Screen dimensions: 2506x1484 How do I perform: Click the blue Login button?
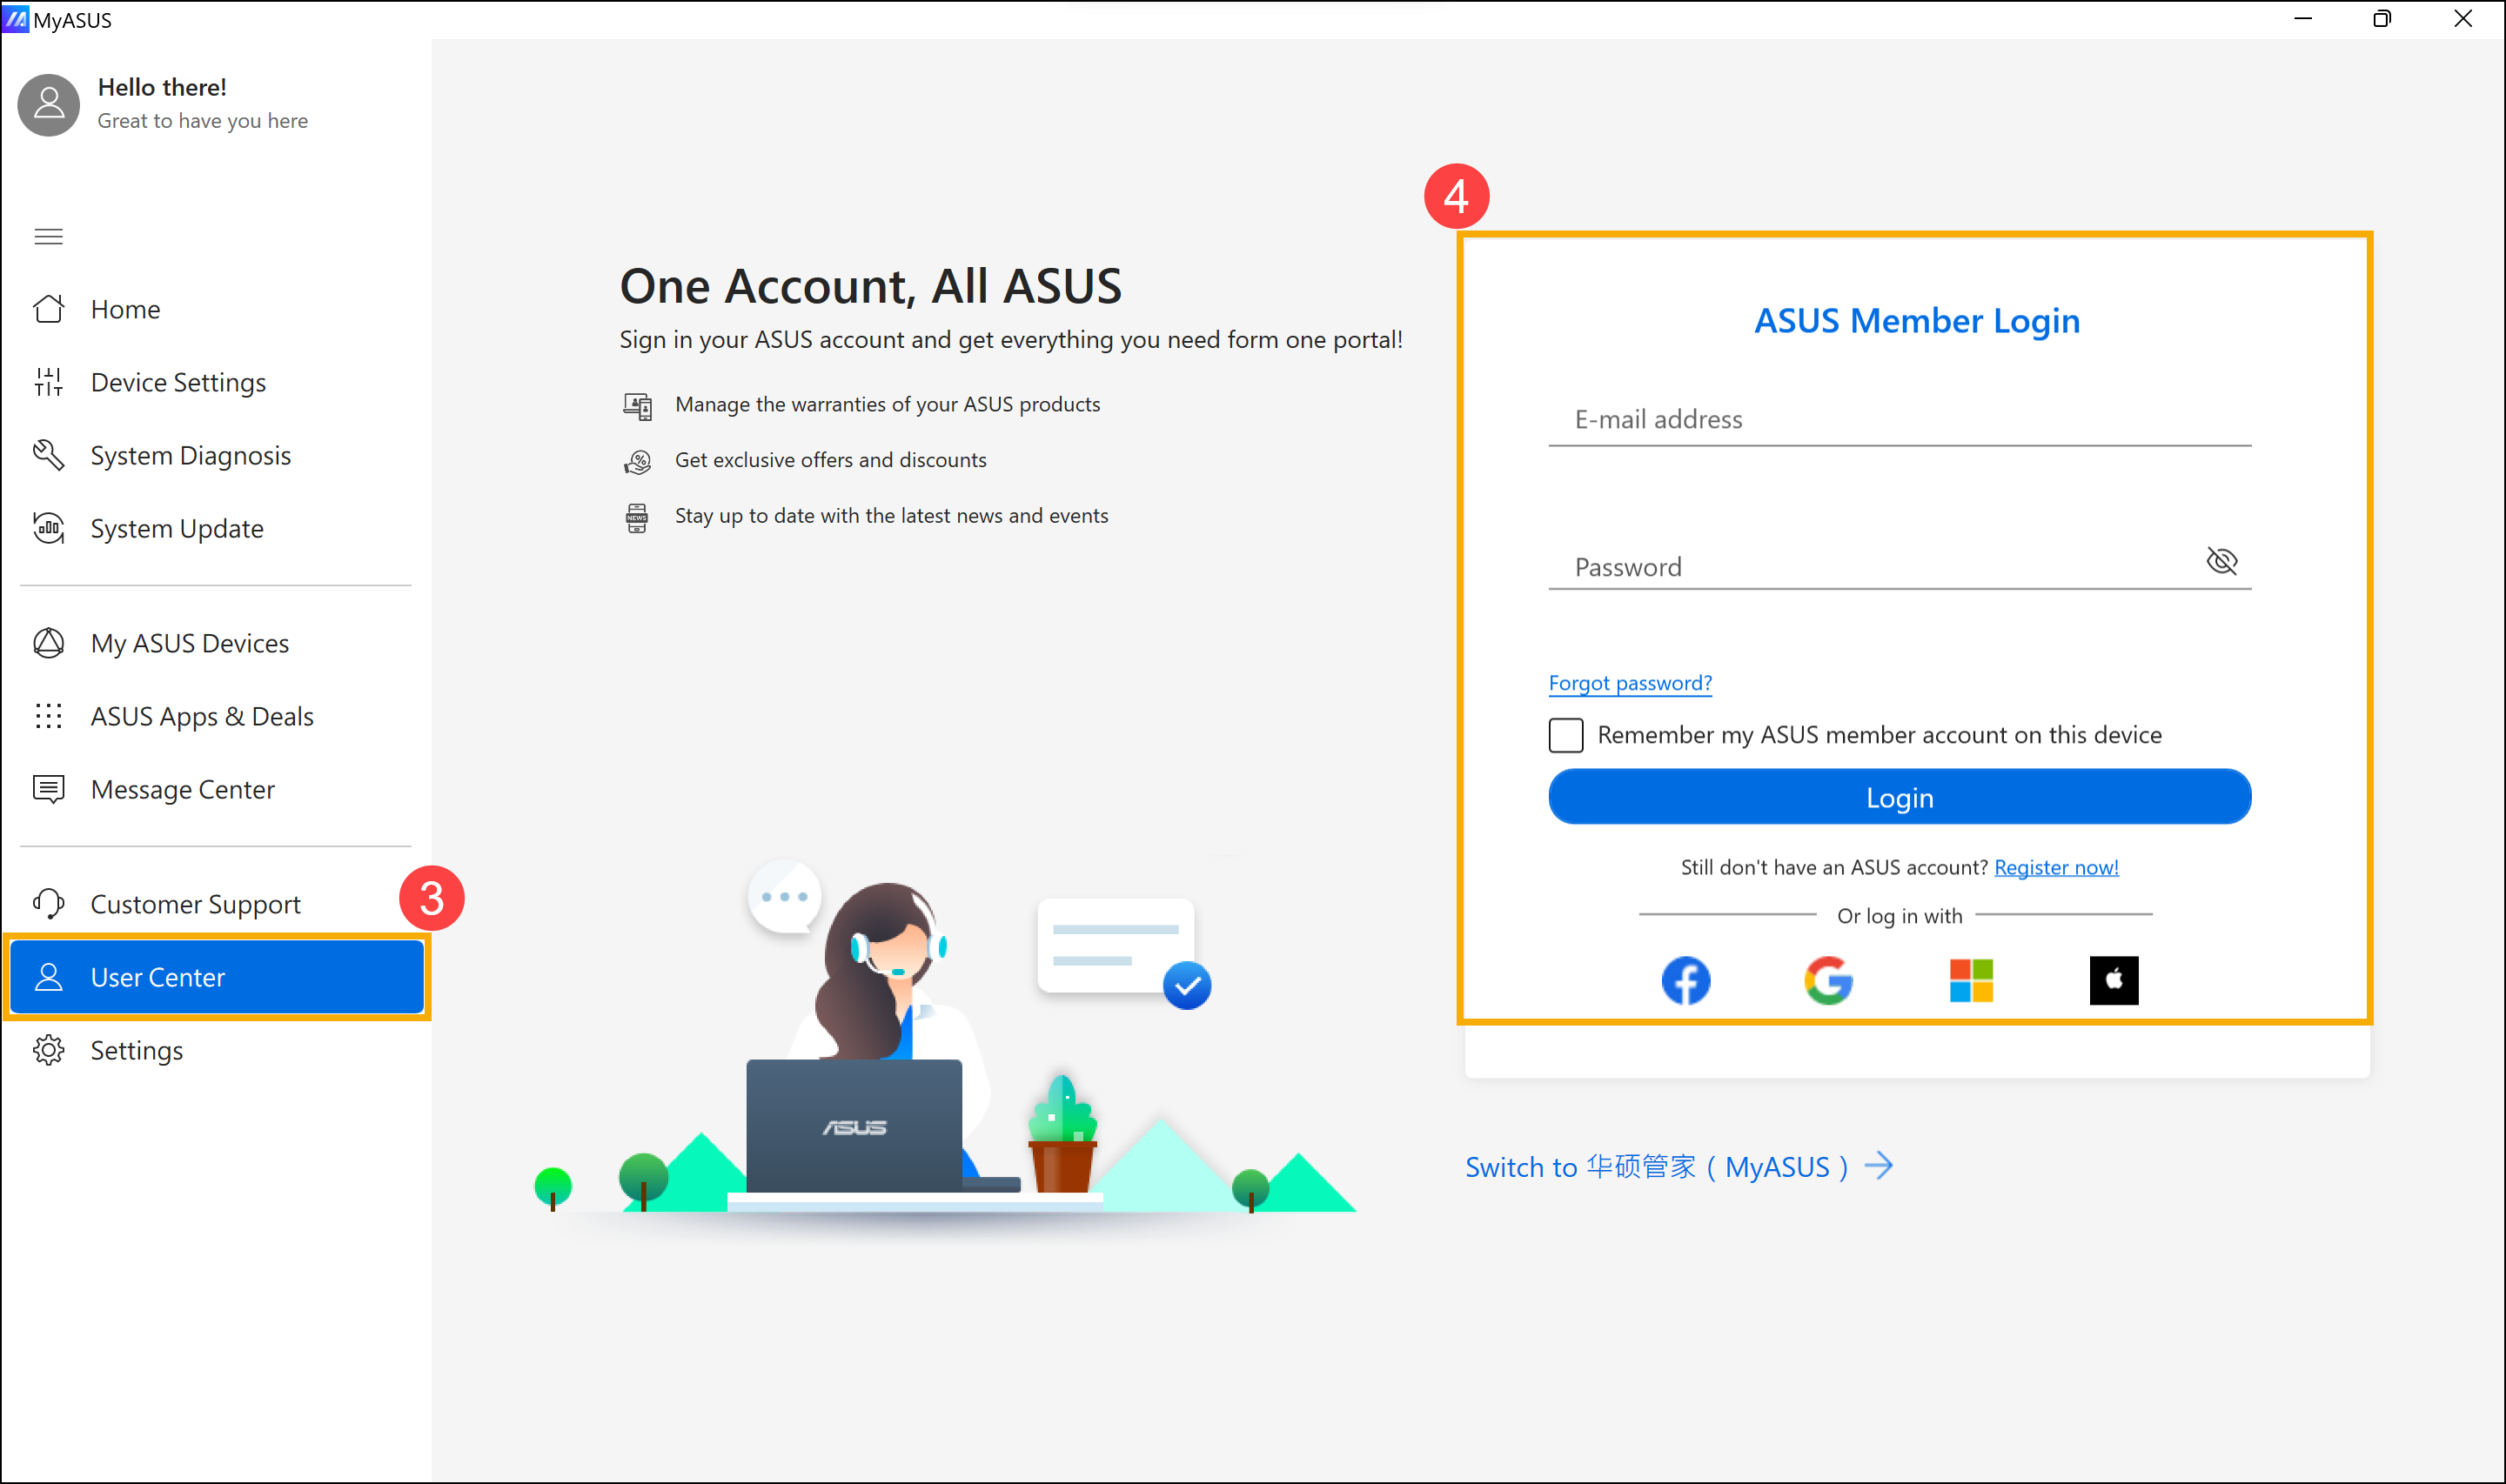tap(1900, 797)
